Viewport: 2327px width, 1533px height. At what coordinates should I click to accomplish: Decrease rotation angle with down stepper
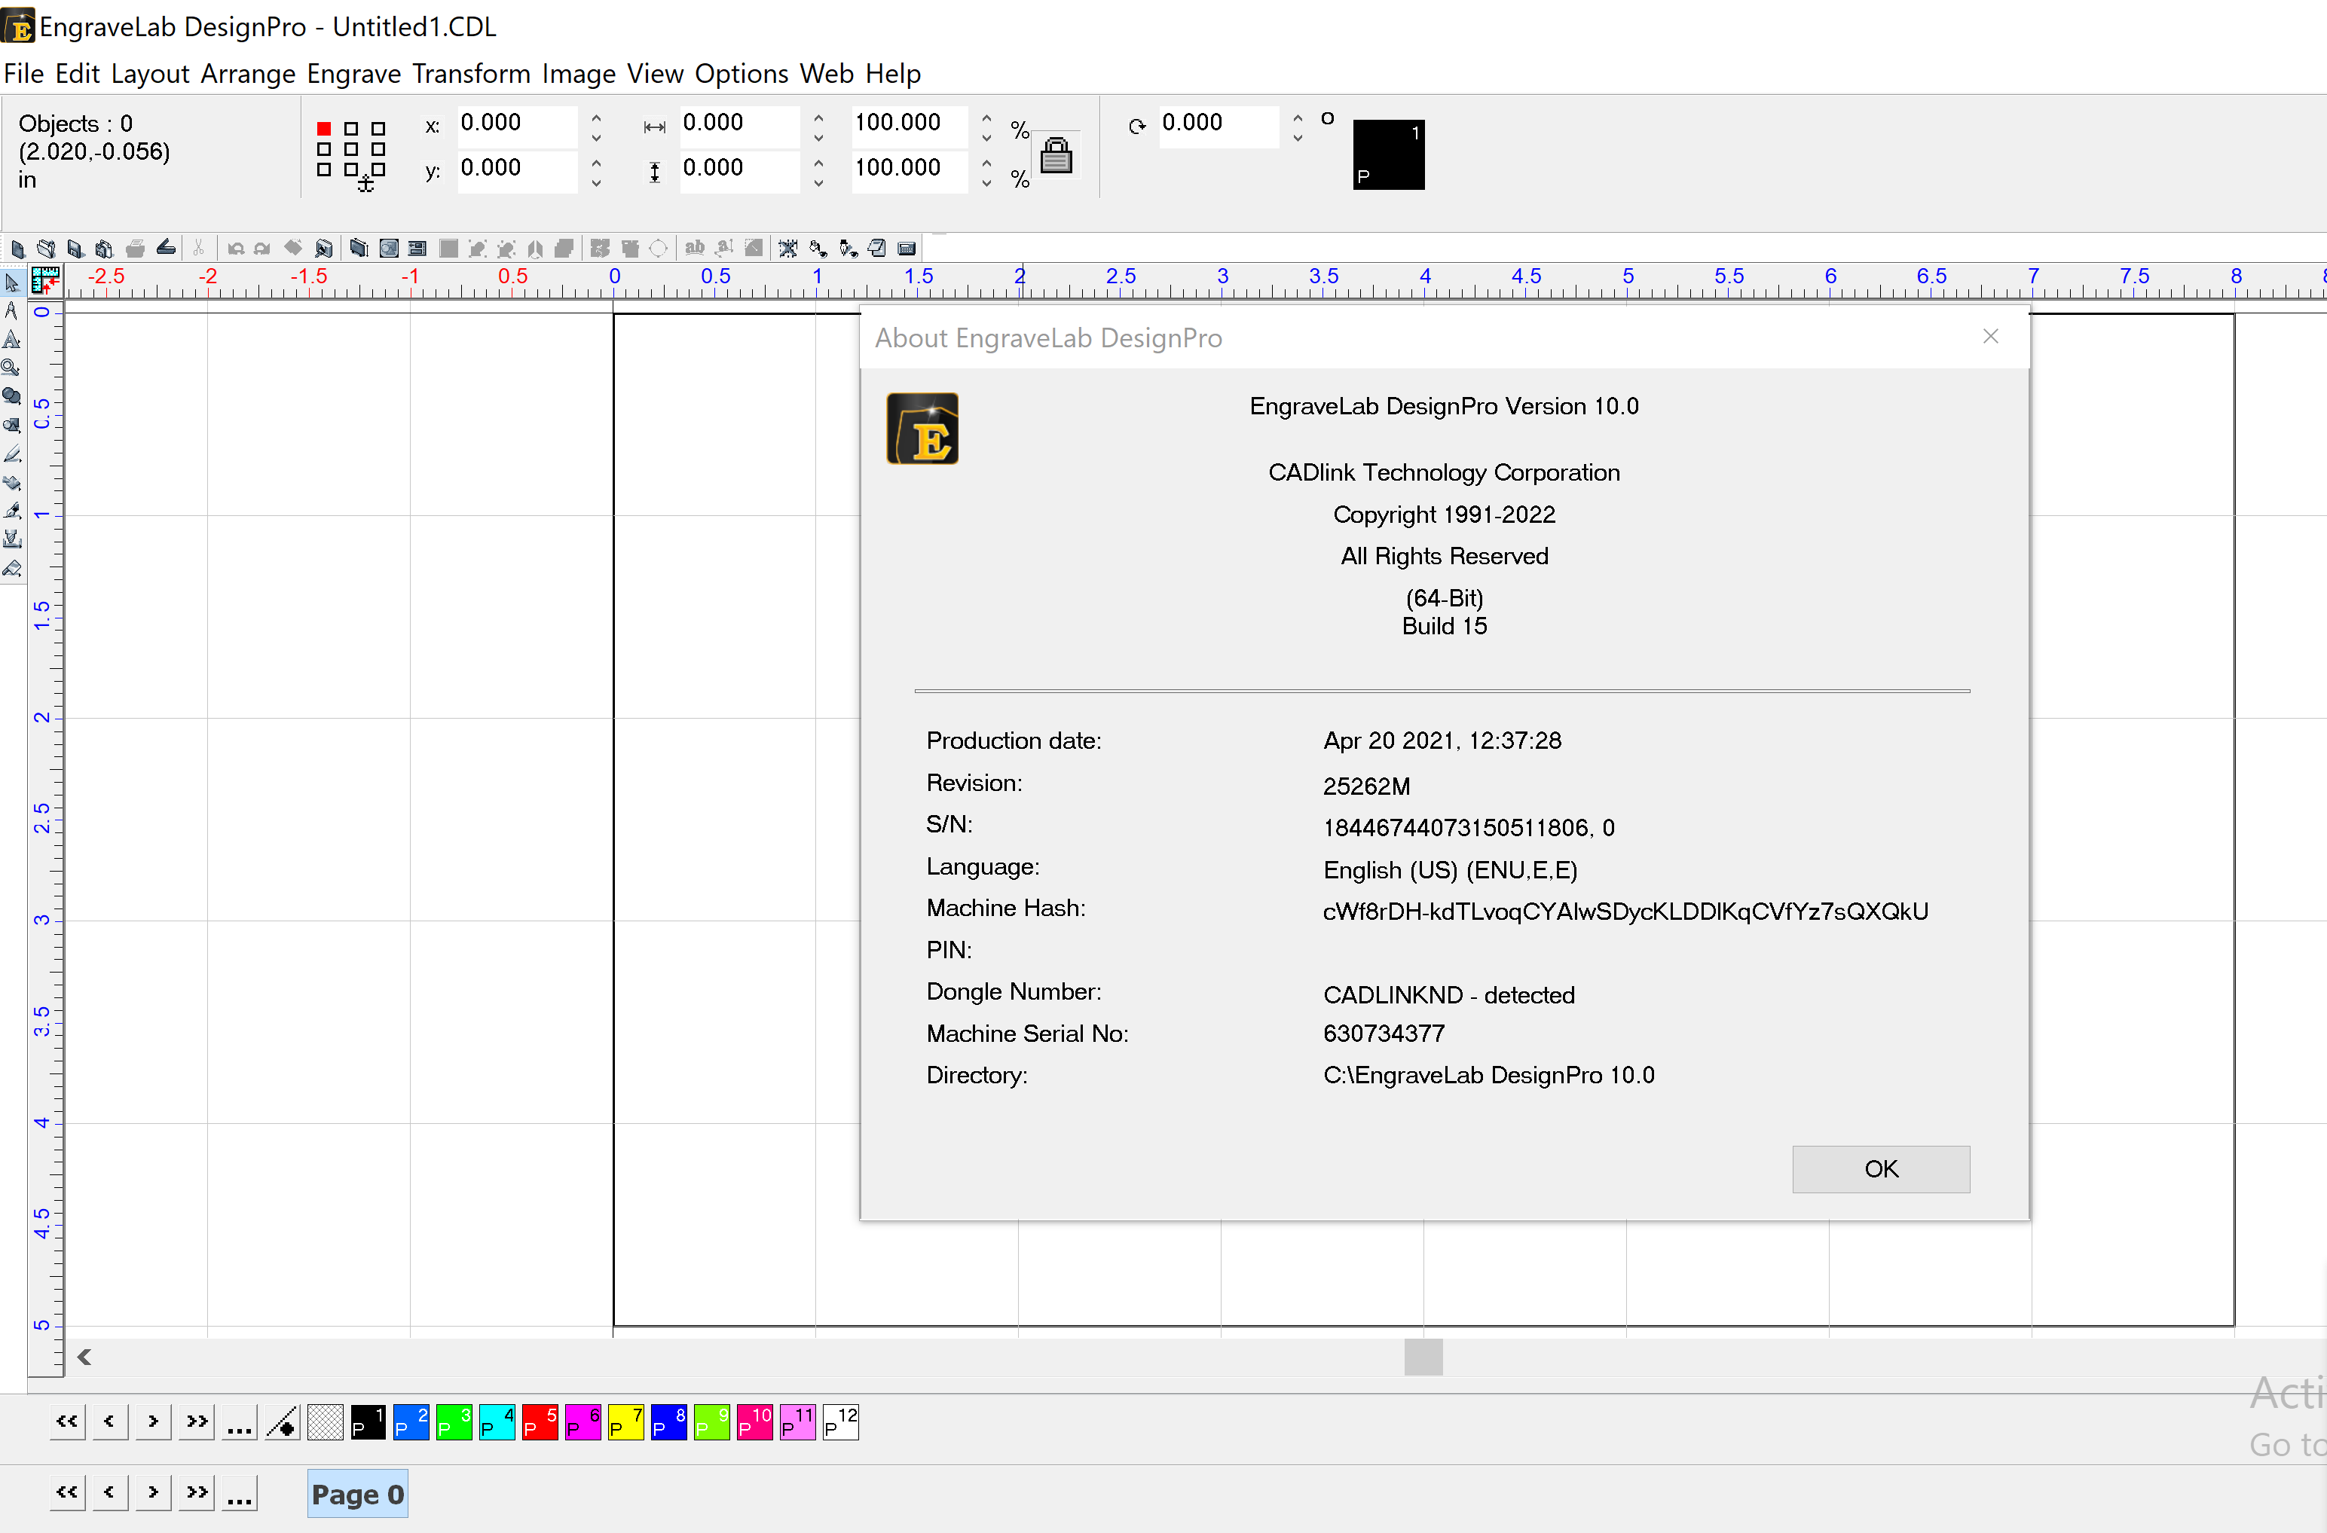1298,138
